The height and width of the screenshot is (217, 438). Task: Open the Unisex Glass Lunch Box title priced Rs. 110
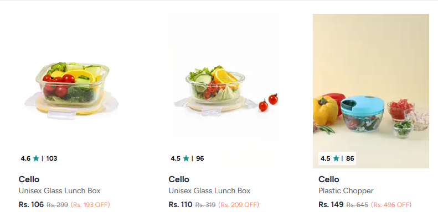209,191
